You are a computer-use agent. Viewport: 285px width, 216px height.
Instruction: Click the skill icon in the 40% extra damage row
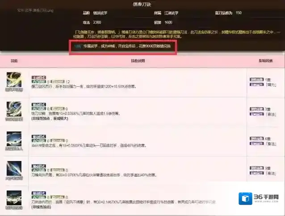tap(14, 168)
